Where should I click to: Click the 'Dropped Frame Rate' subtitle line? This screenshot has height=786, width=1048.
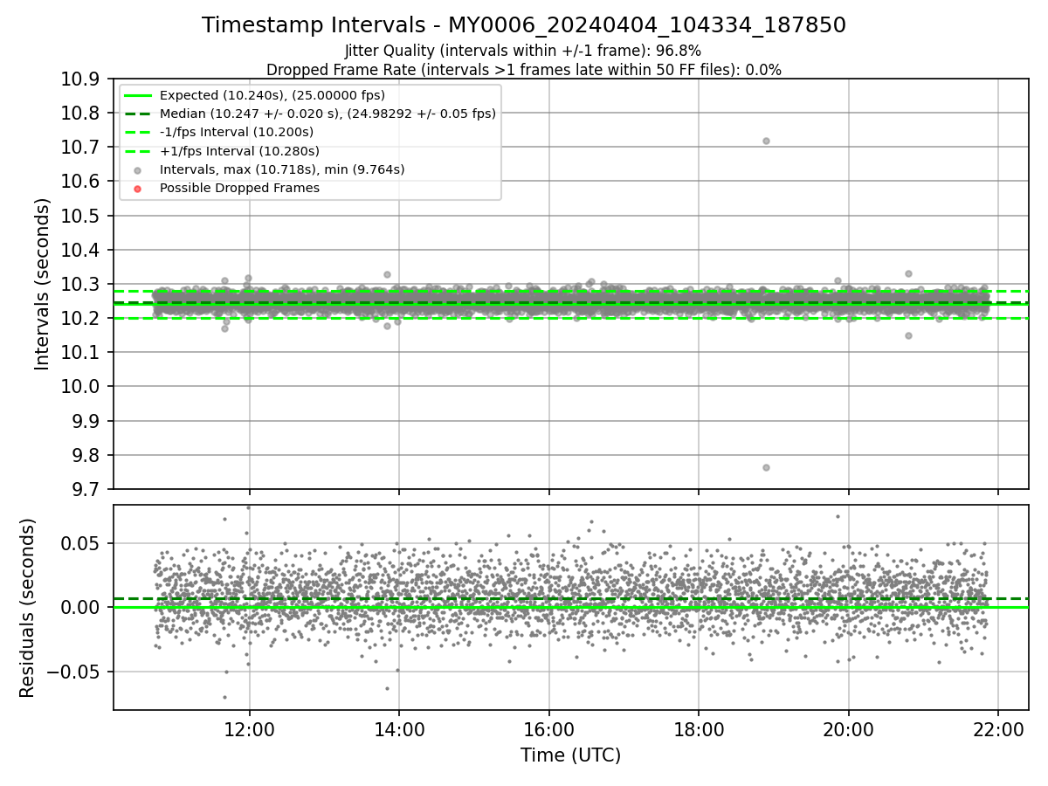[x=524, y=70]
